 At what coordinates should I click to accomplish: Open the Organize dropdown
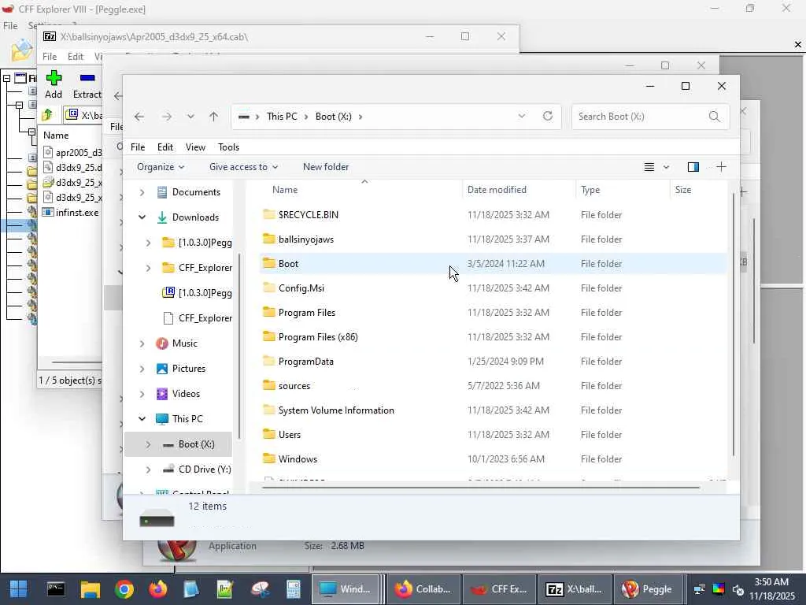(x=161, y=167)
